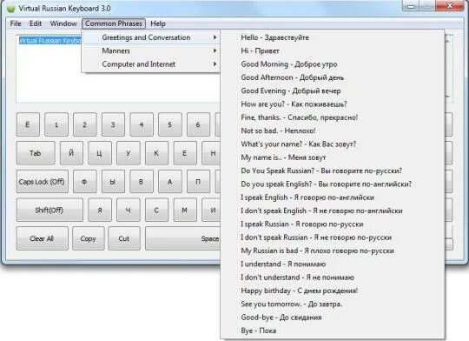The width and height of the screenshot is (469, 341).
Task: Click the Ё key
Action: pyautogui.click(x=28, y=124)
